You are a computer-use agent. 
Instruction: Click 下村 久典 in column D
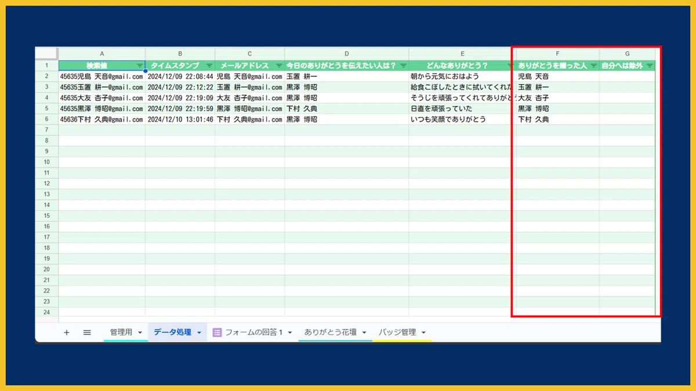coord(346,108)
